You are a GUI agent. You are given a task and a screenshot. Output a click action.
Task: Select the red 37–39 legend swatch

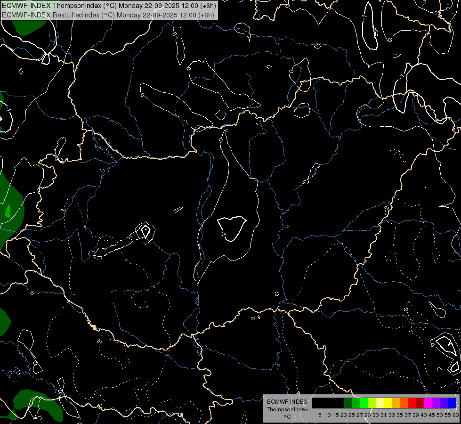(412, 403)
